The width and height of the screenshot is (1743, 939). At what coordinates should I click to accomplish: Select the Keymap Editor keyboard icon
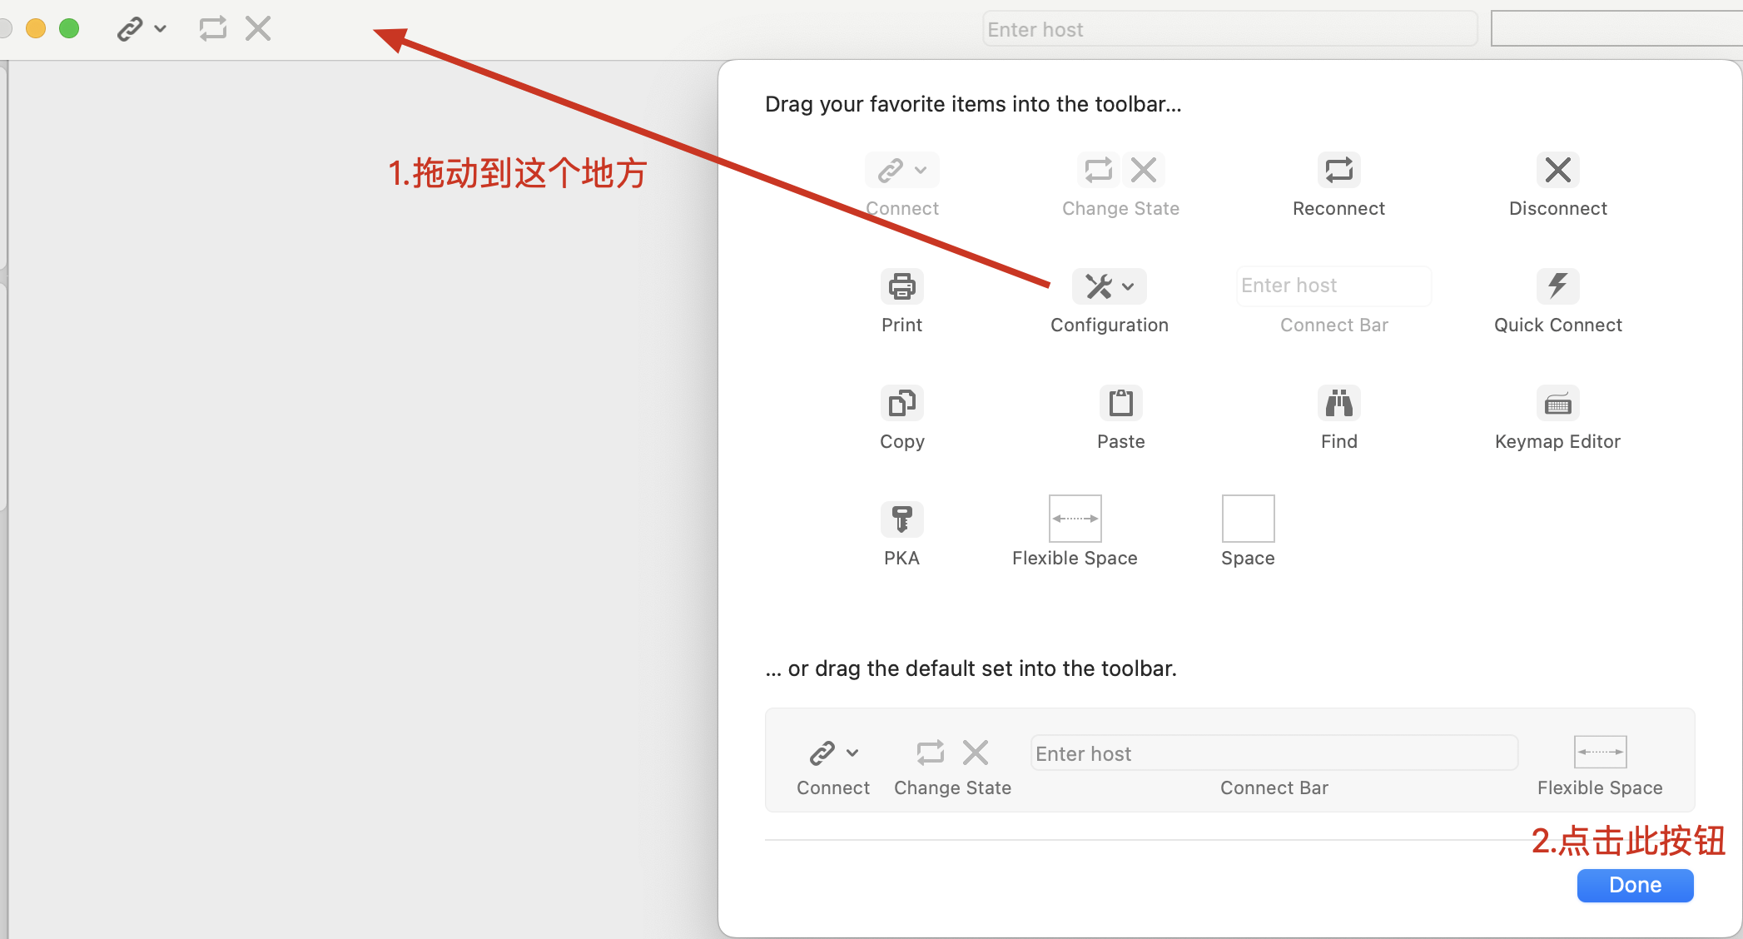pos(1557,404)
